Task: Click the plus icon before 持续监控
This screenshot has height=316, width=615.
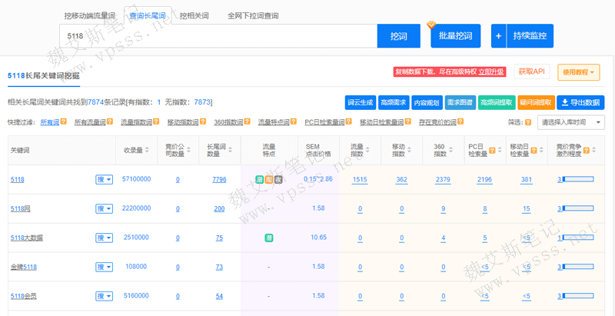Action: 499,36
